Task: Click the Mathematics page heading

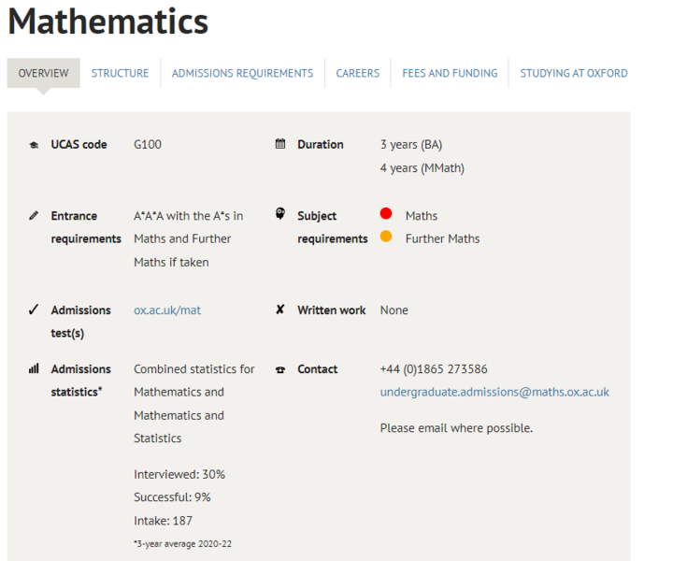Action: pos(108,21)
